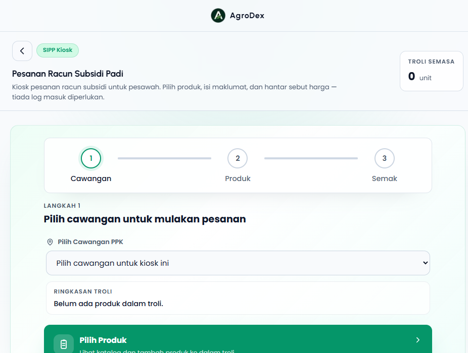Click the 0 unit cart count
Screen dimensions: 468x353
(420, 77)
